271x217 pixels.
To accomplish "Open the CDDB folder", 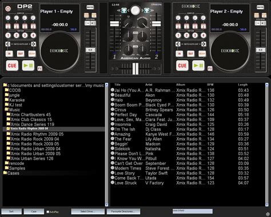I will tap(15, 90).
